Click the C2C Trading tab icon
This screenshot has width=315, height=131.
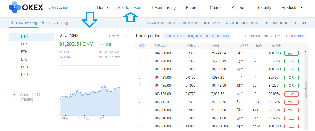pyautogui.click(x=13, y=23)
